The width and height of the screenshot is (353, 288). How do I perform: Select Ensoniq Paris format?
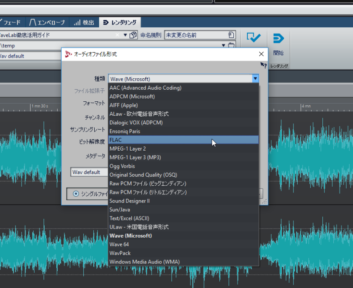[183, 132]
